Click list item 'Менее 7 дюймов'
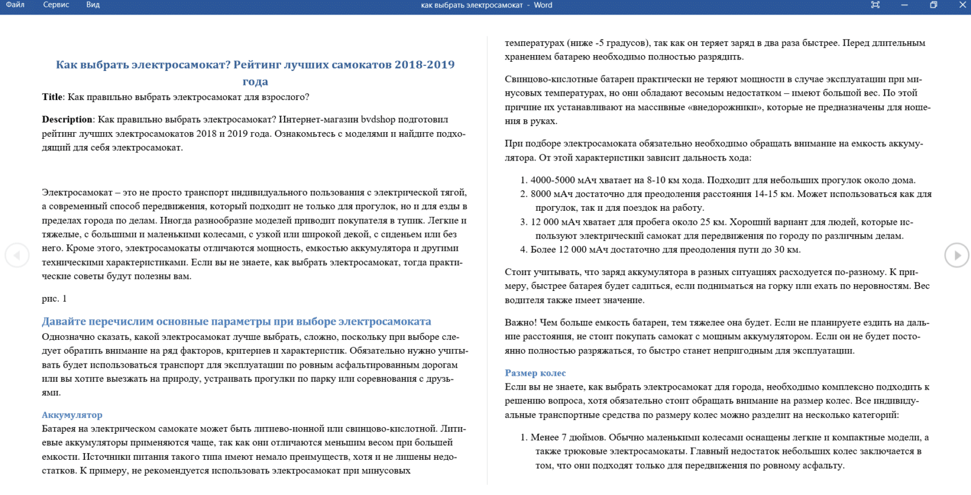 (724, 451)
